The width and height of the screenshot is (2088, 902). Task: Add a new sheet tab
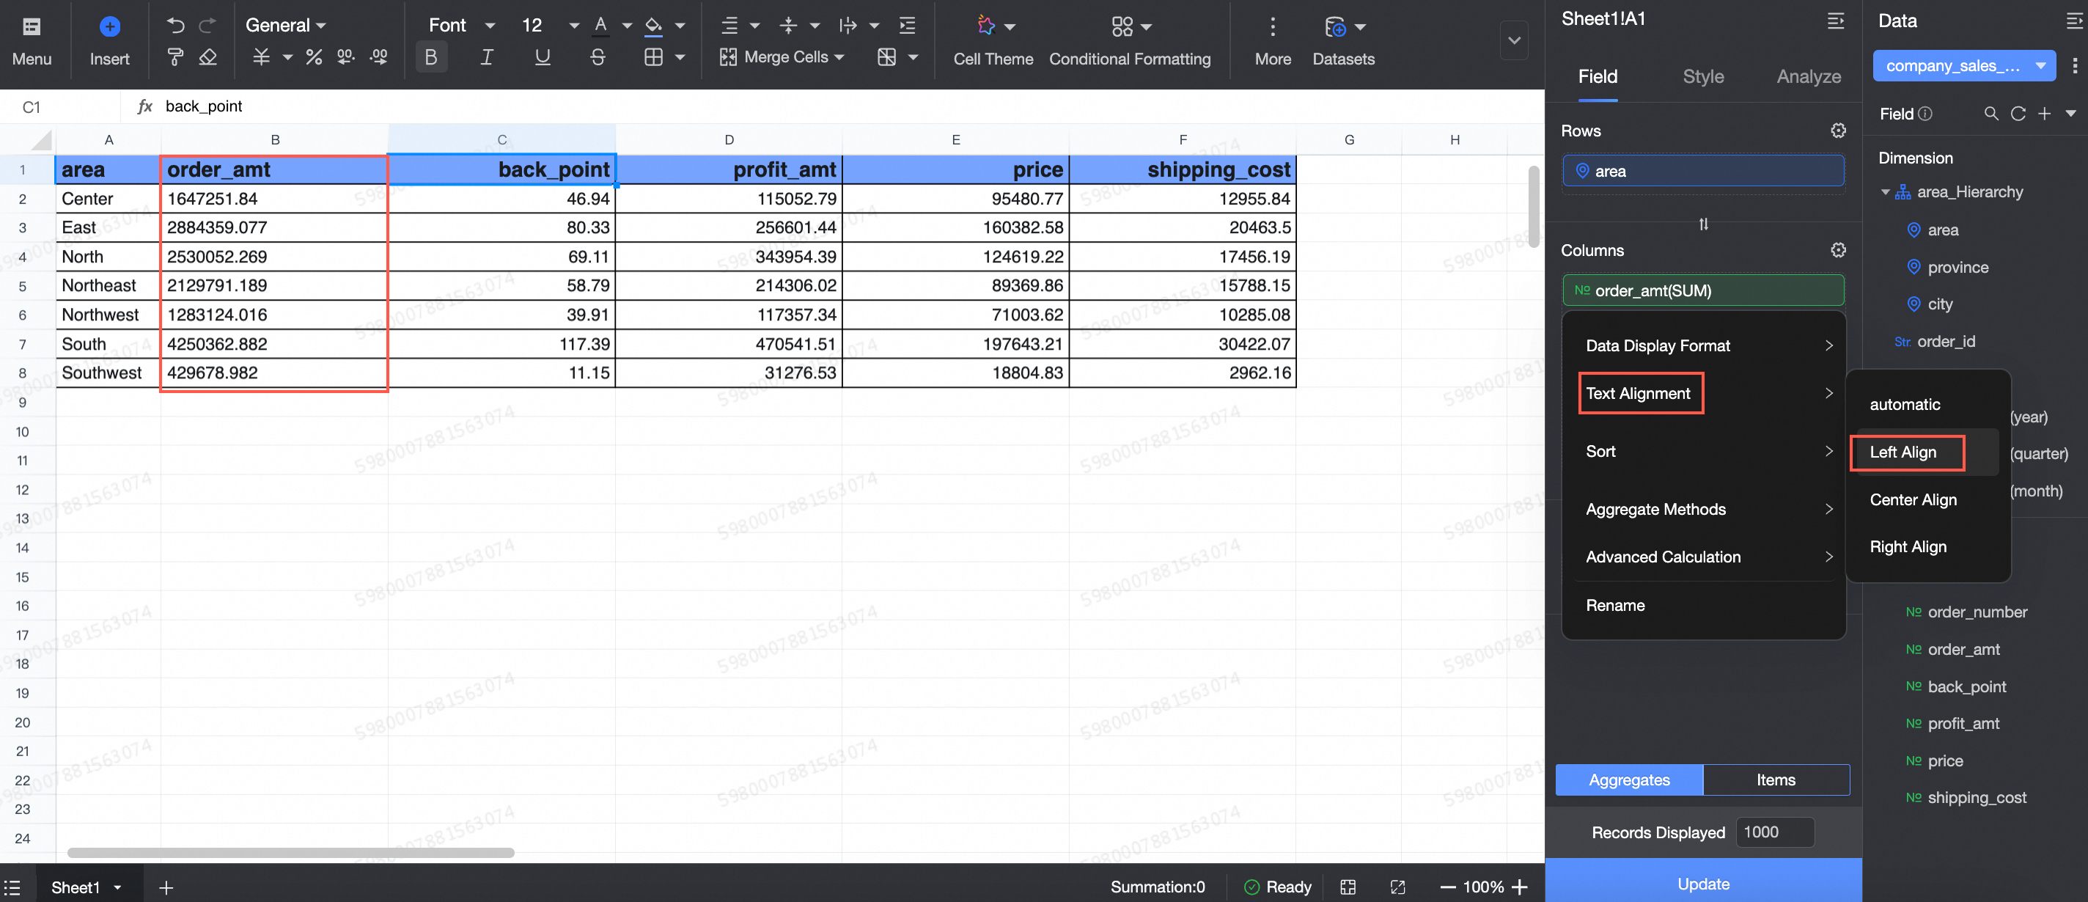tap(166, 887)
